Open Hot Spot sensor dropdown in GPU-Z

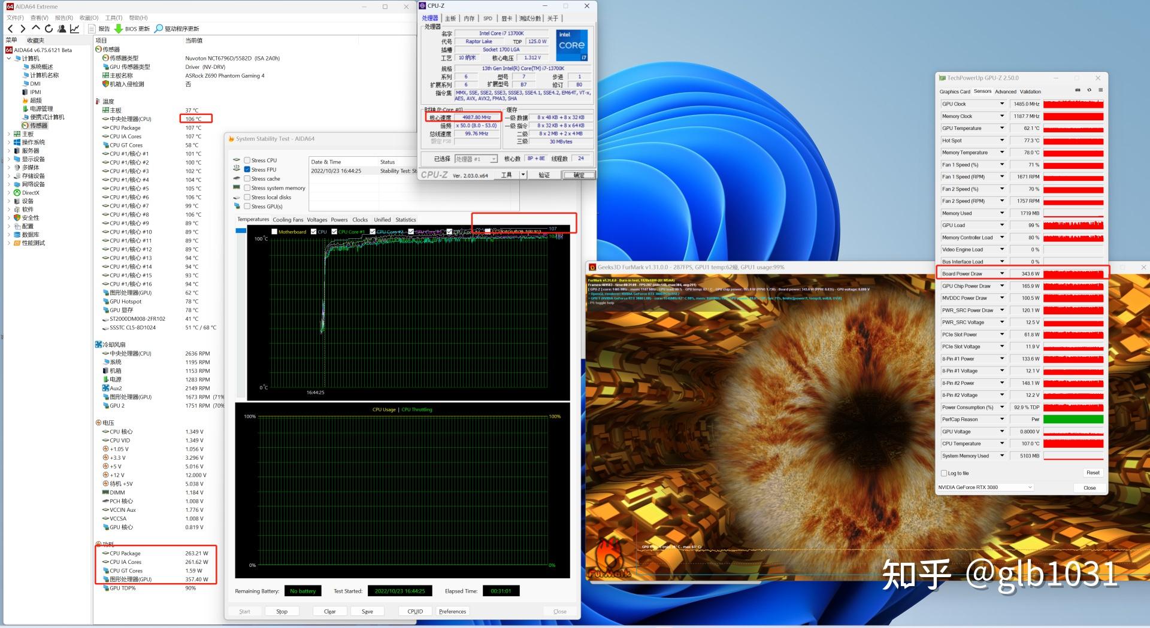click(x=1001, y=141)
